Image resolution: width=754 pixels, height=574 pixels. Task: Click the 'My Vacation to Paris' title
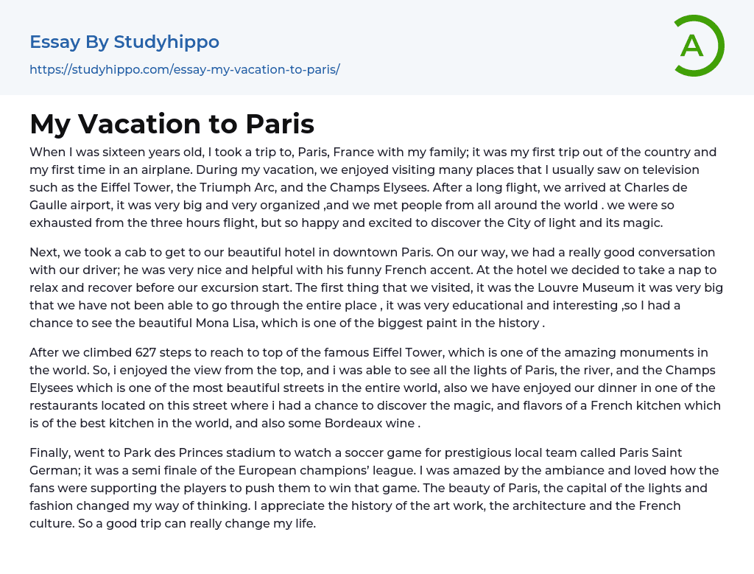pos(172,124)
